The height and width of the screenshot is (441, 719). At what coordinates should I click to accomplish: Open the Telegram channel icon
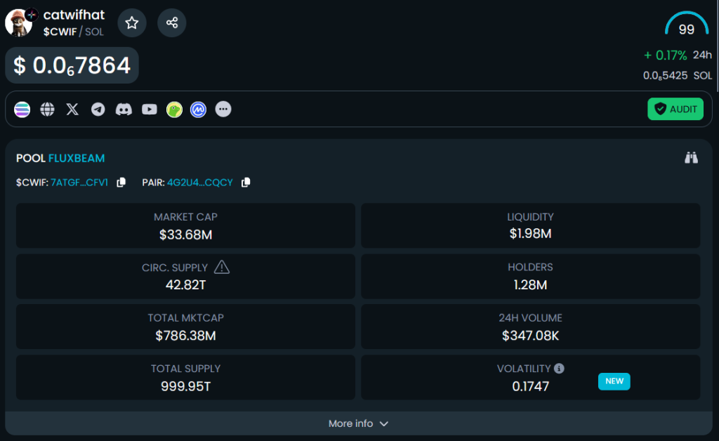pyautogui.click(x=98, y=110)
